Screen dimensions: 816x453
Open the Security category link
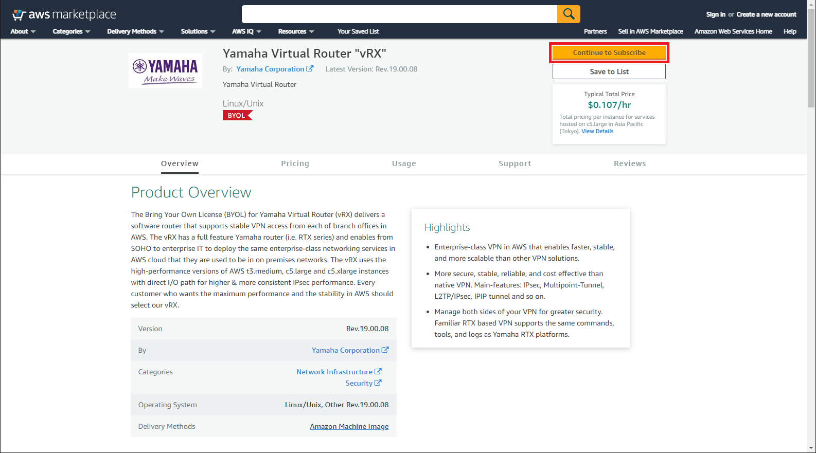pos(359,383)
